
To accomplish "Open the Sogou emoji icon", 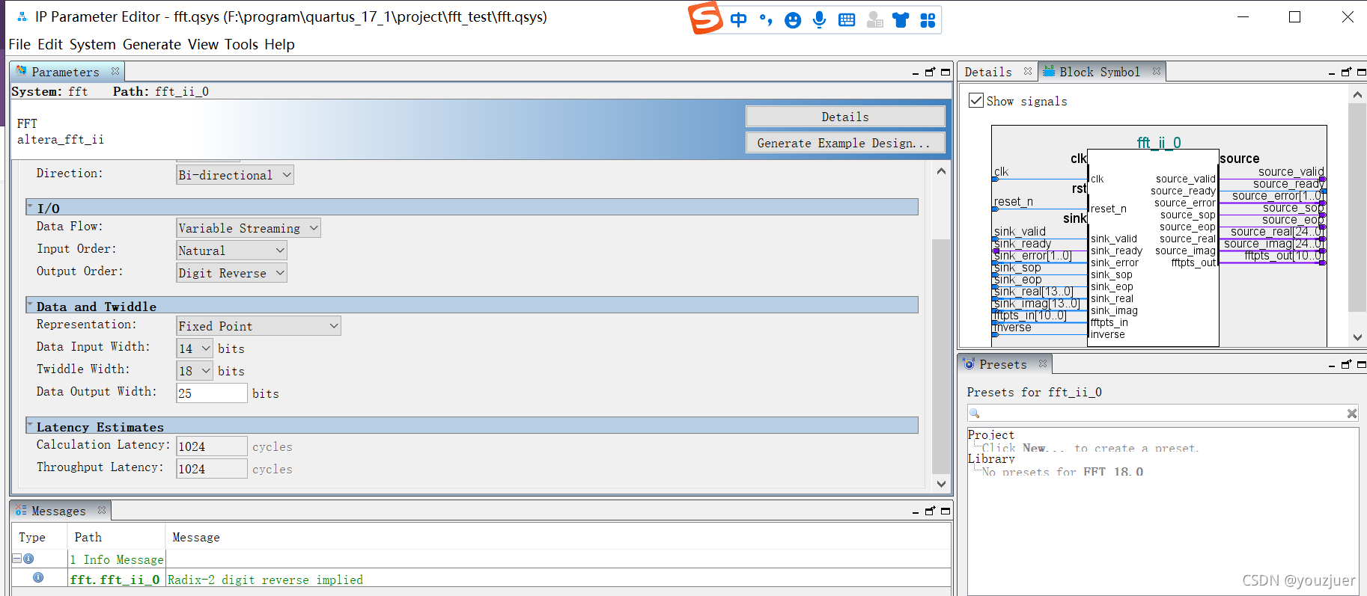I will 793,20.
